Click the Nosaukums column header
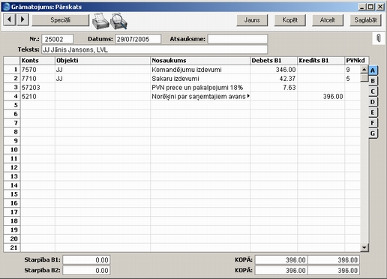 [x=200, y=61]
